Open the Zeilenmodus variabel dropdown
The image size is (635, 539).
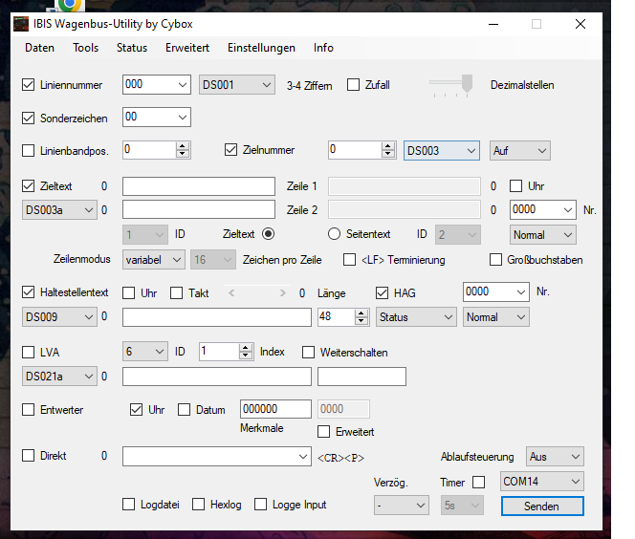click(153, 260)
